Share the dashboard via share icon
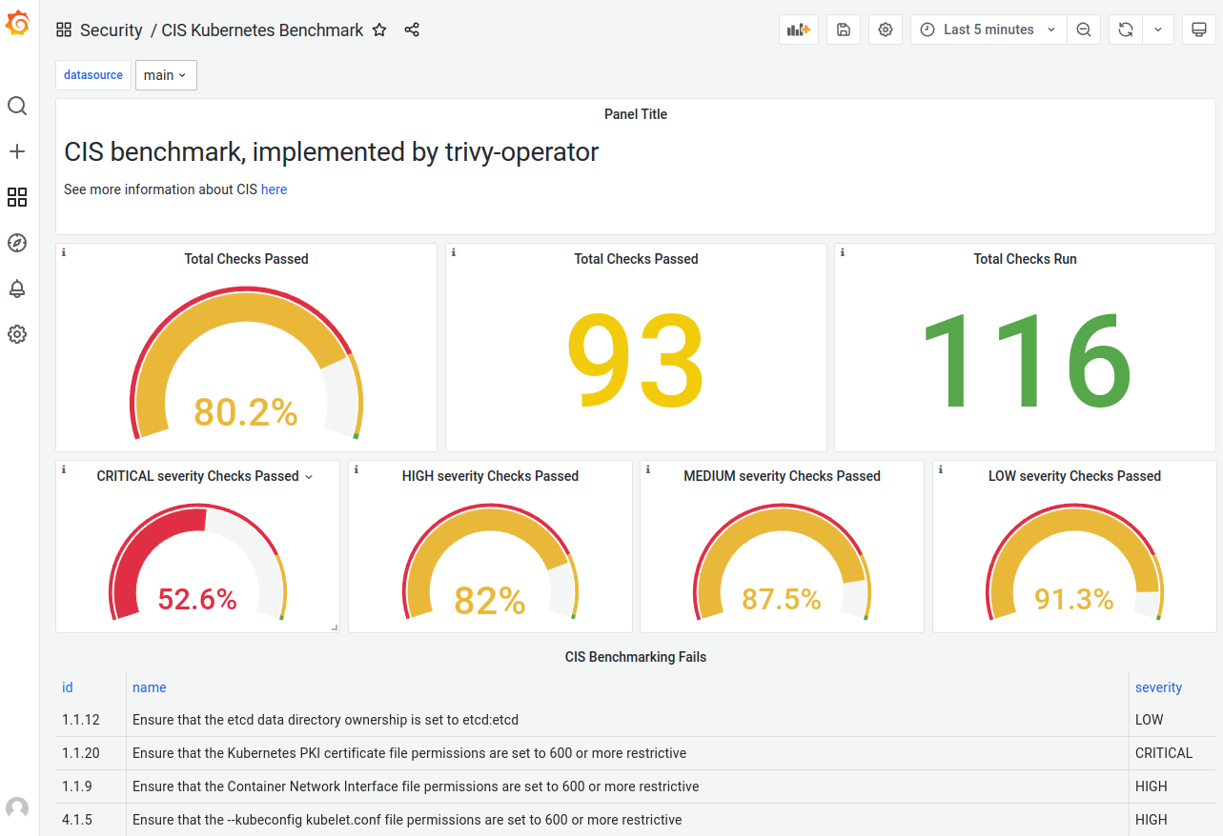This screenshot has width=1223, height=836. 412,30
